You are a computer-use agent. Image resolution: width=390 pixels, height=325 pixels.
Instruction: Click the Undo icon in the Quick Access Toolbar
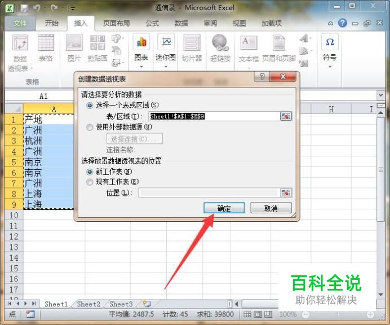[x=37, y=8]
